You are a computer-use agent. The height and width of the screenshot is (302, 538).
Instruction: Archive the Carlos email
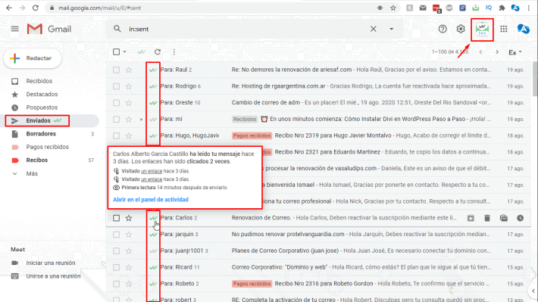[471, 218]
